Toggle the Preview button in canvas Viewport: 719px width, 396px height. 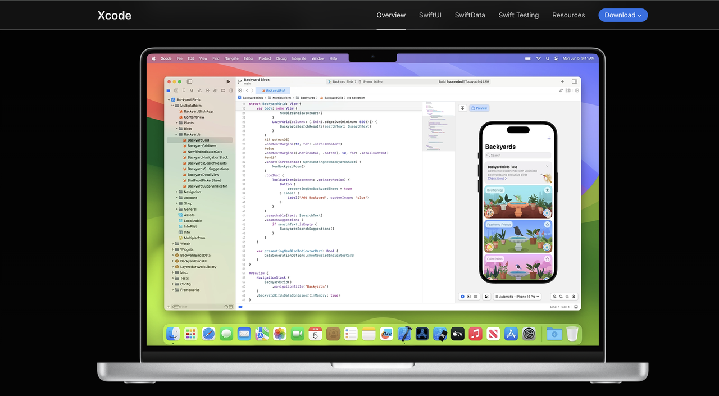pyautogui.click(x=479, y=108)
